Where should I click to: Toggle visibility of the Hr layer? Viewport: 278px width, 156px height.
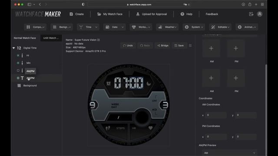click(x=18, y=55)
